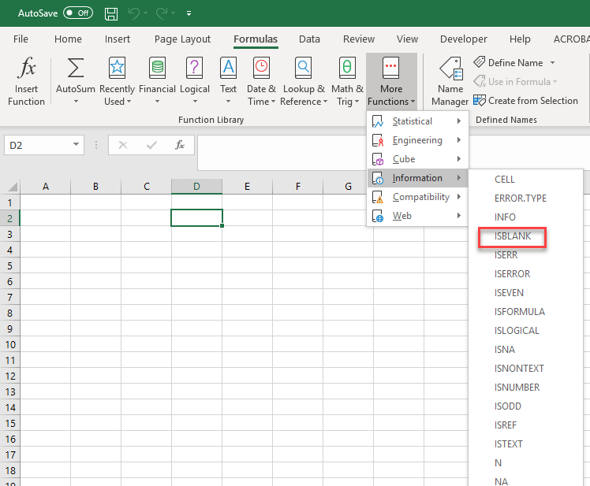Viewport: 590px width, 486px height.
Task: Switch to the Page Layout tab
Action: click(x=182, y=39)
